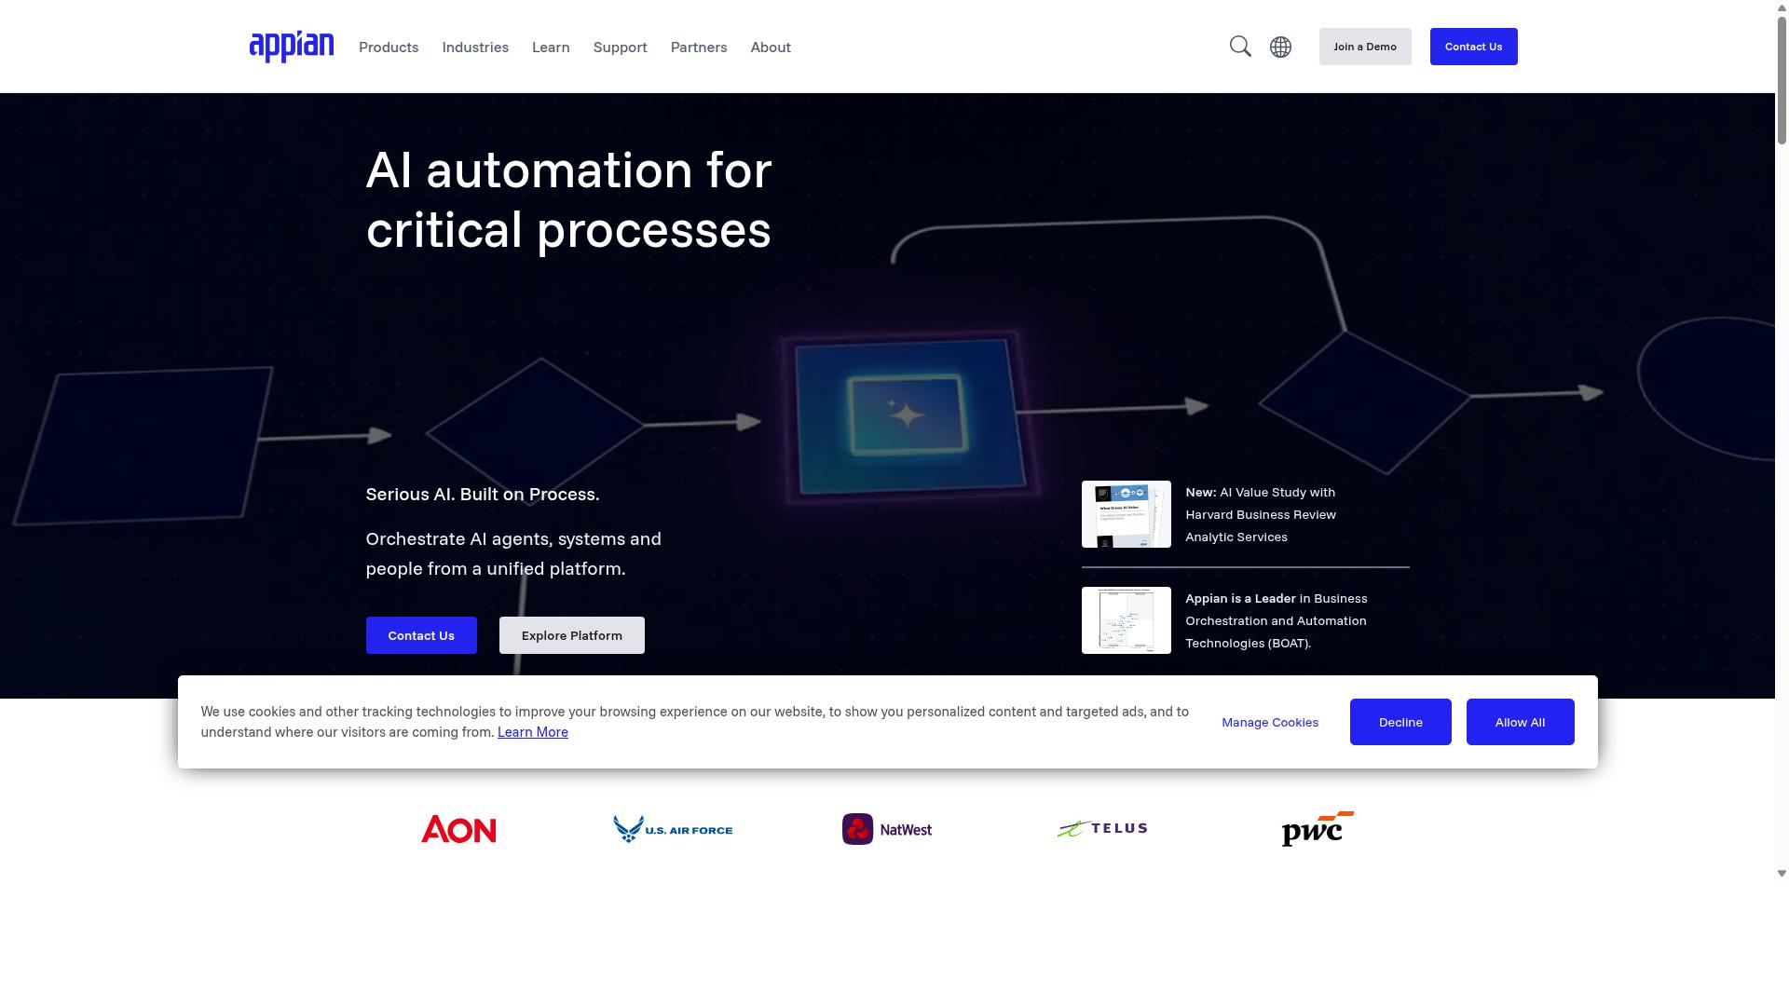Open the BOAT report thumbnail

(x=1126, y=620)
